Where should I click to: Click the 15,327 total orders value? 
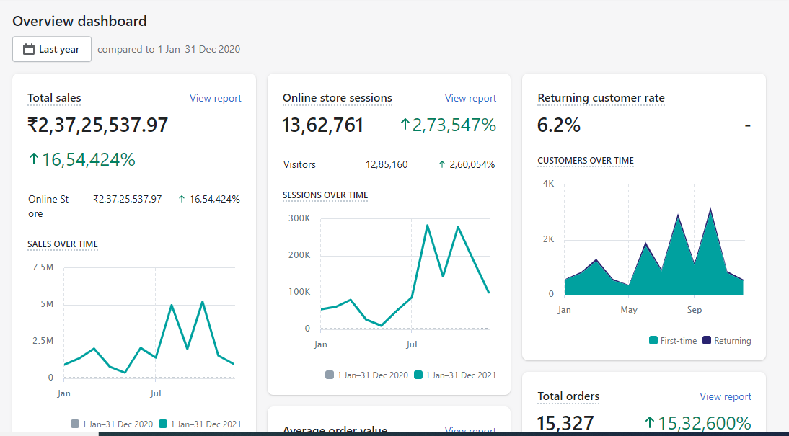[x=565, y=424]
